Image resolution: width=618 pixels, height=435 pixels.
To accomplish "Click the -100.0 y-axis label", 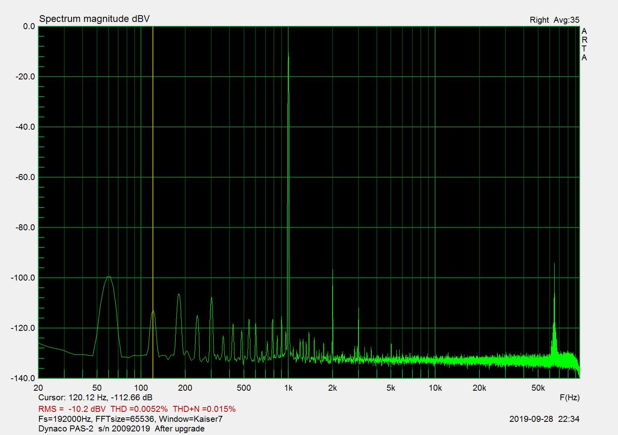I will pos(24,278).
